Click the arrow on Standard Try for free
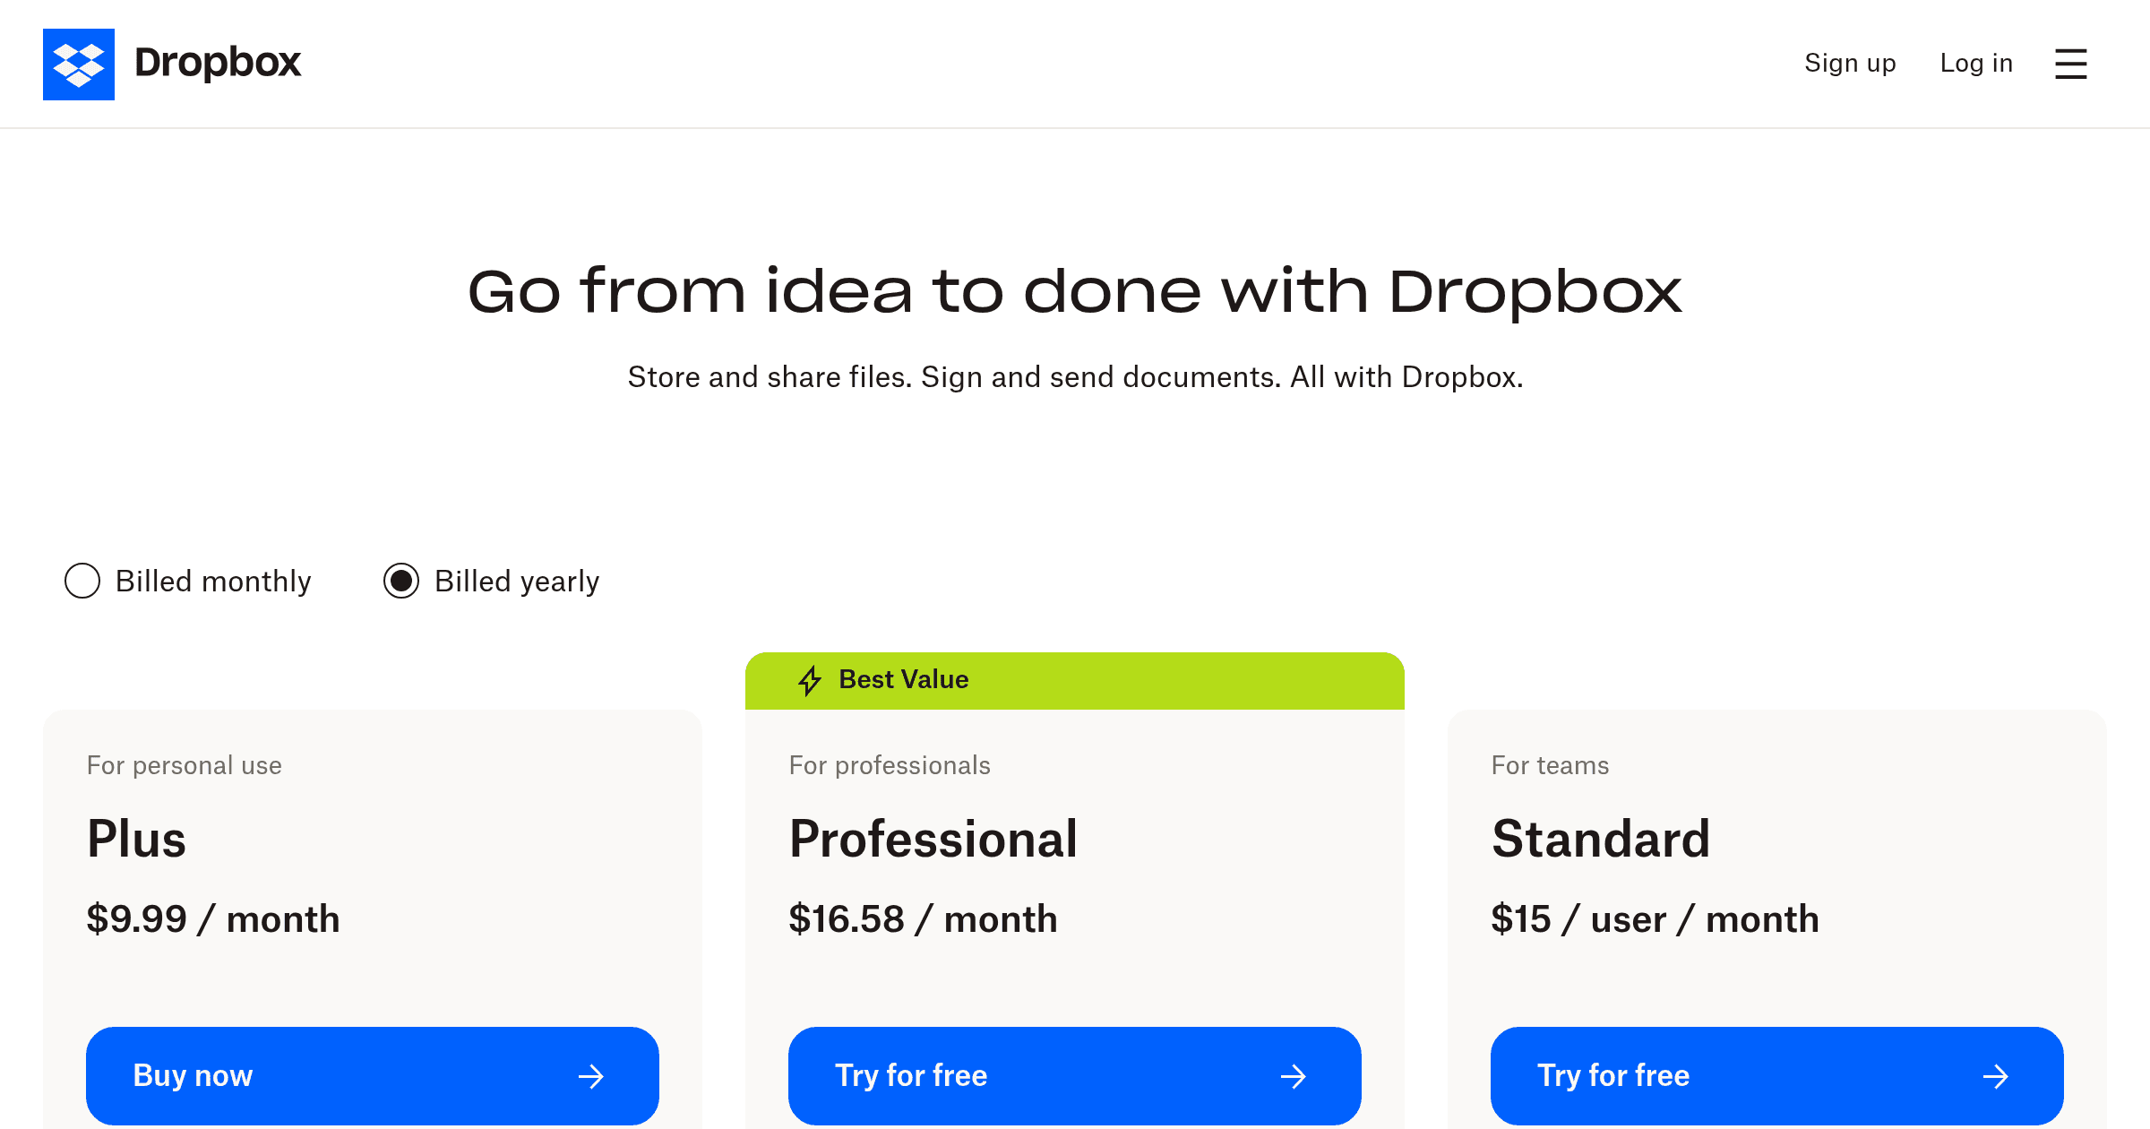2150x1129 pixels. point(1996,1075)
